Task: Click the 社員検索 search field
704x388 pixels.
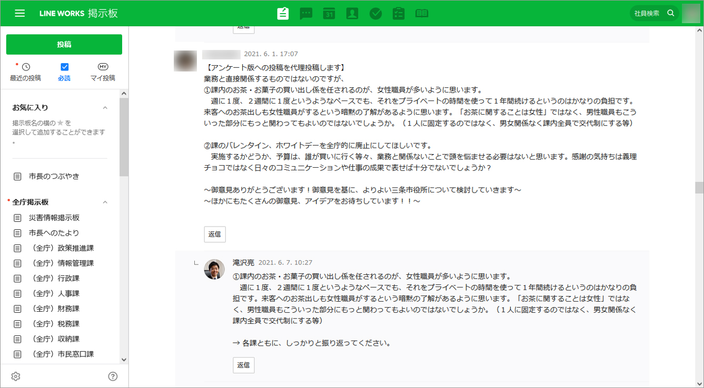Action: click(x=648, y=14)
